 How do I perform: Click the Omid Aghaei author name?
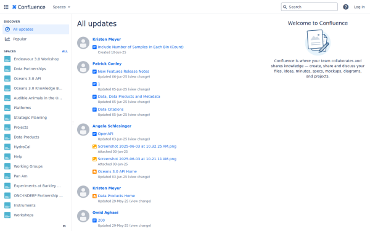pos(105,213)
